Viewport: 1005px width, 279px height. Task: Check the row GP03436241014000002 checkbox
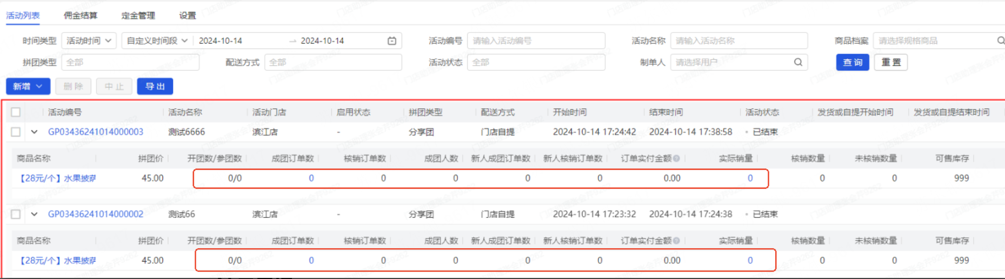16,214
